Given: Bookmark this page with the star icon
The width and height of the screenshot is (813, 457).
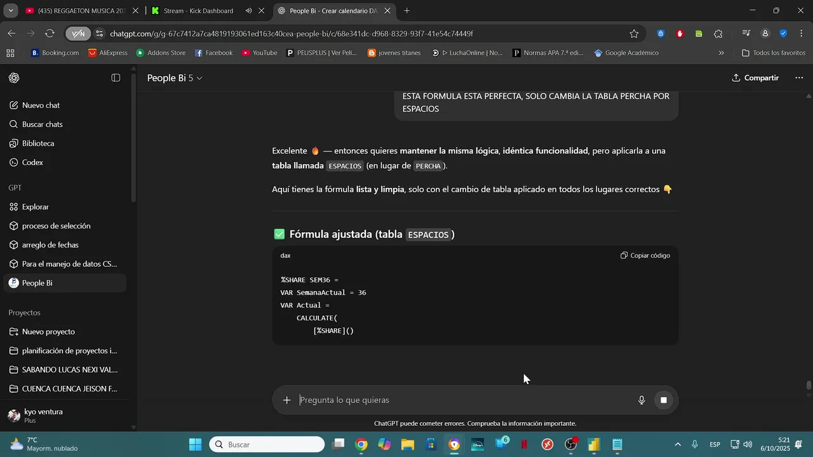Looking at the screenshot, I should (634, 34).
